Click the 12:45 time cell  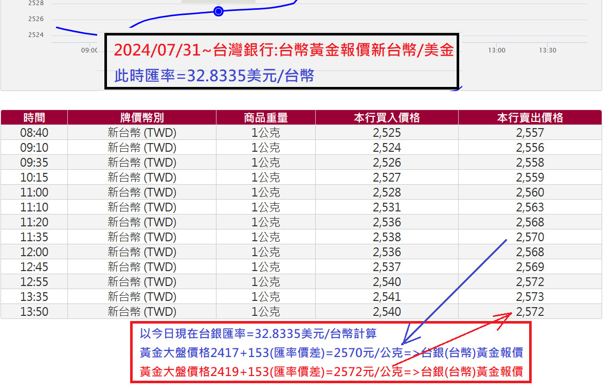(34, 267)
